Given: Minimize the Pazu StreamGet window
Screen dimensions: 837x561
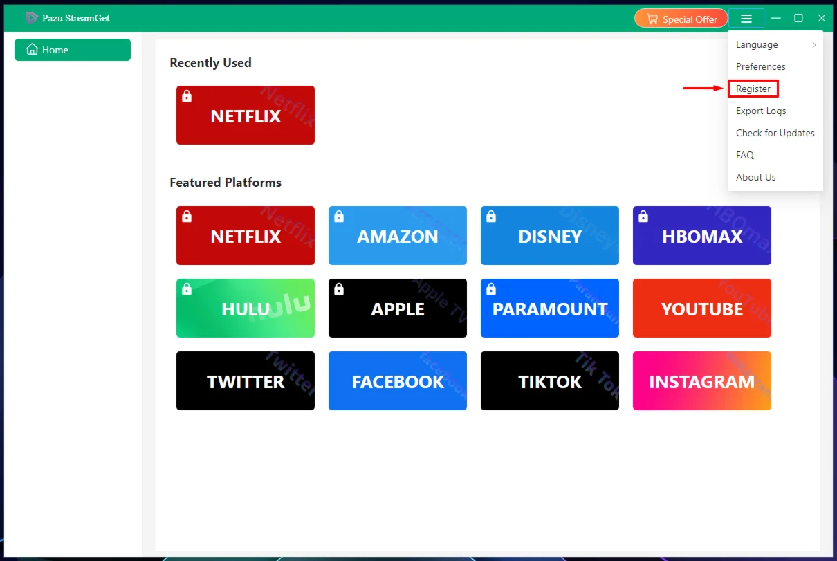Looking at the screenshot, I should click(776, 18).
